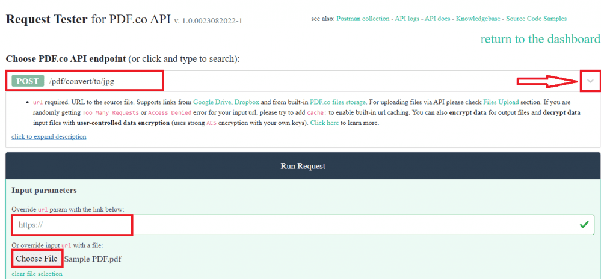Click the green validation checkmark icon
Viewport: 601px width, 279px height.
click(584, 225)
